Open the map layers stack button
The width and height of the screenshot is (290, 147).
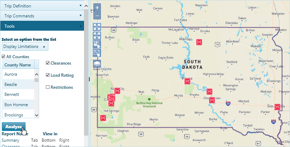click(97, 64)
